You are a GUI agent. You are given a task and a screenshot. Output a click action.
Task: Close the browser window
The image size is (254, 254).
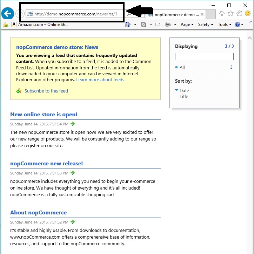point(245,5)
